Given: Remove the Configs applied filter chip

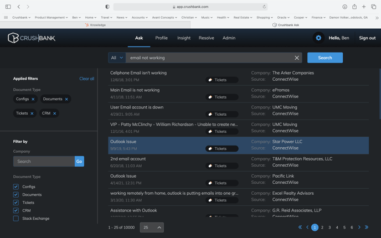Looking at the screenshot, I should point(33,99).
